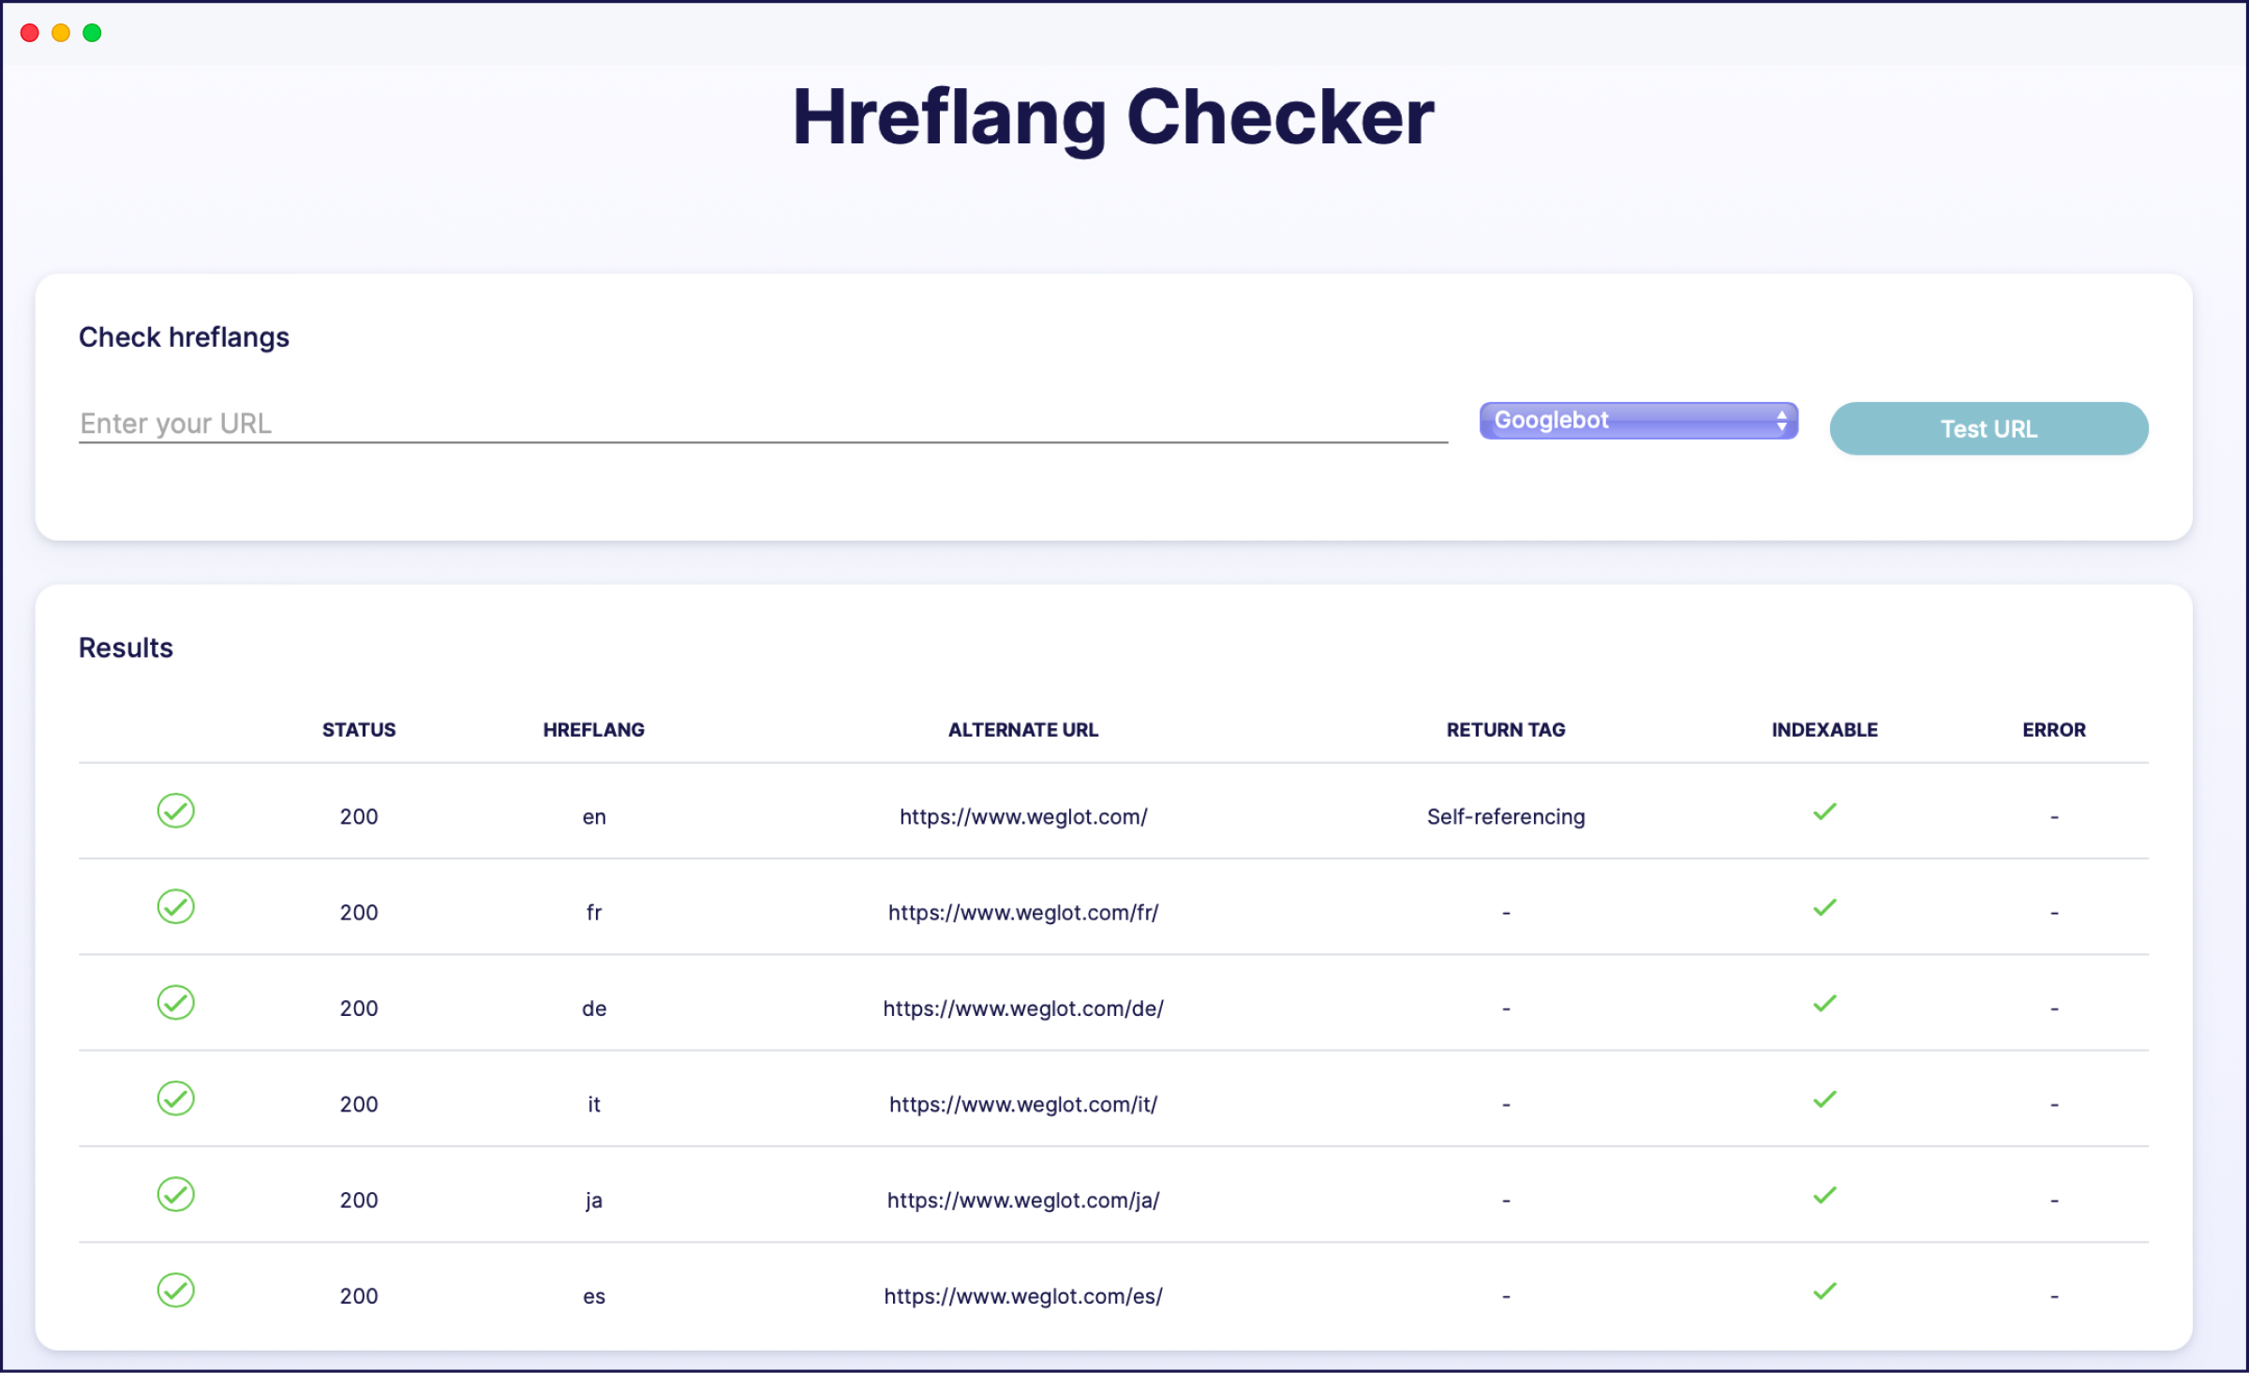Click the Indexable checkmark for the en row
Viewport: 2249px width, 1373px height.
1824,811
